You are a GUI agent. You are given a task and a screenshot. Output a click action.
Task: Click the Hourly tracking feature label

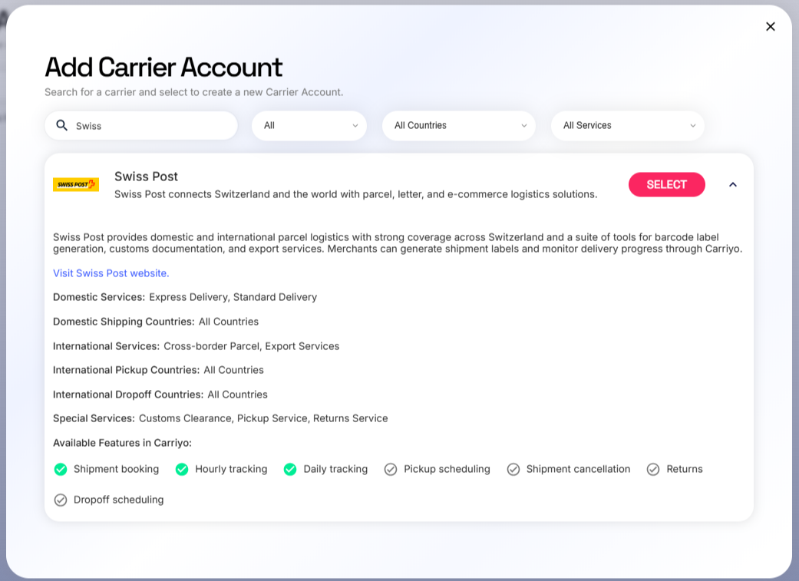[x=231, y=469]
